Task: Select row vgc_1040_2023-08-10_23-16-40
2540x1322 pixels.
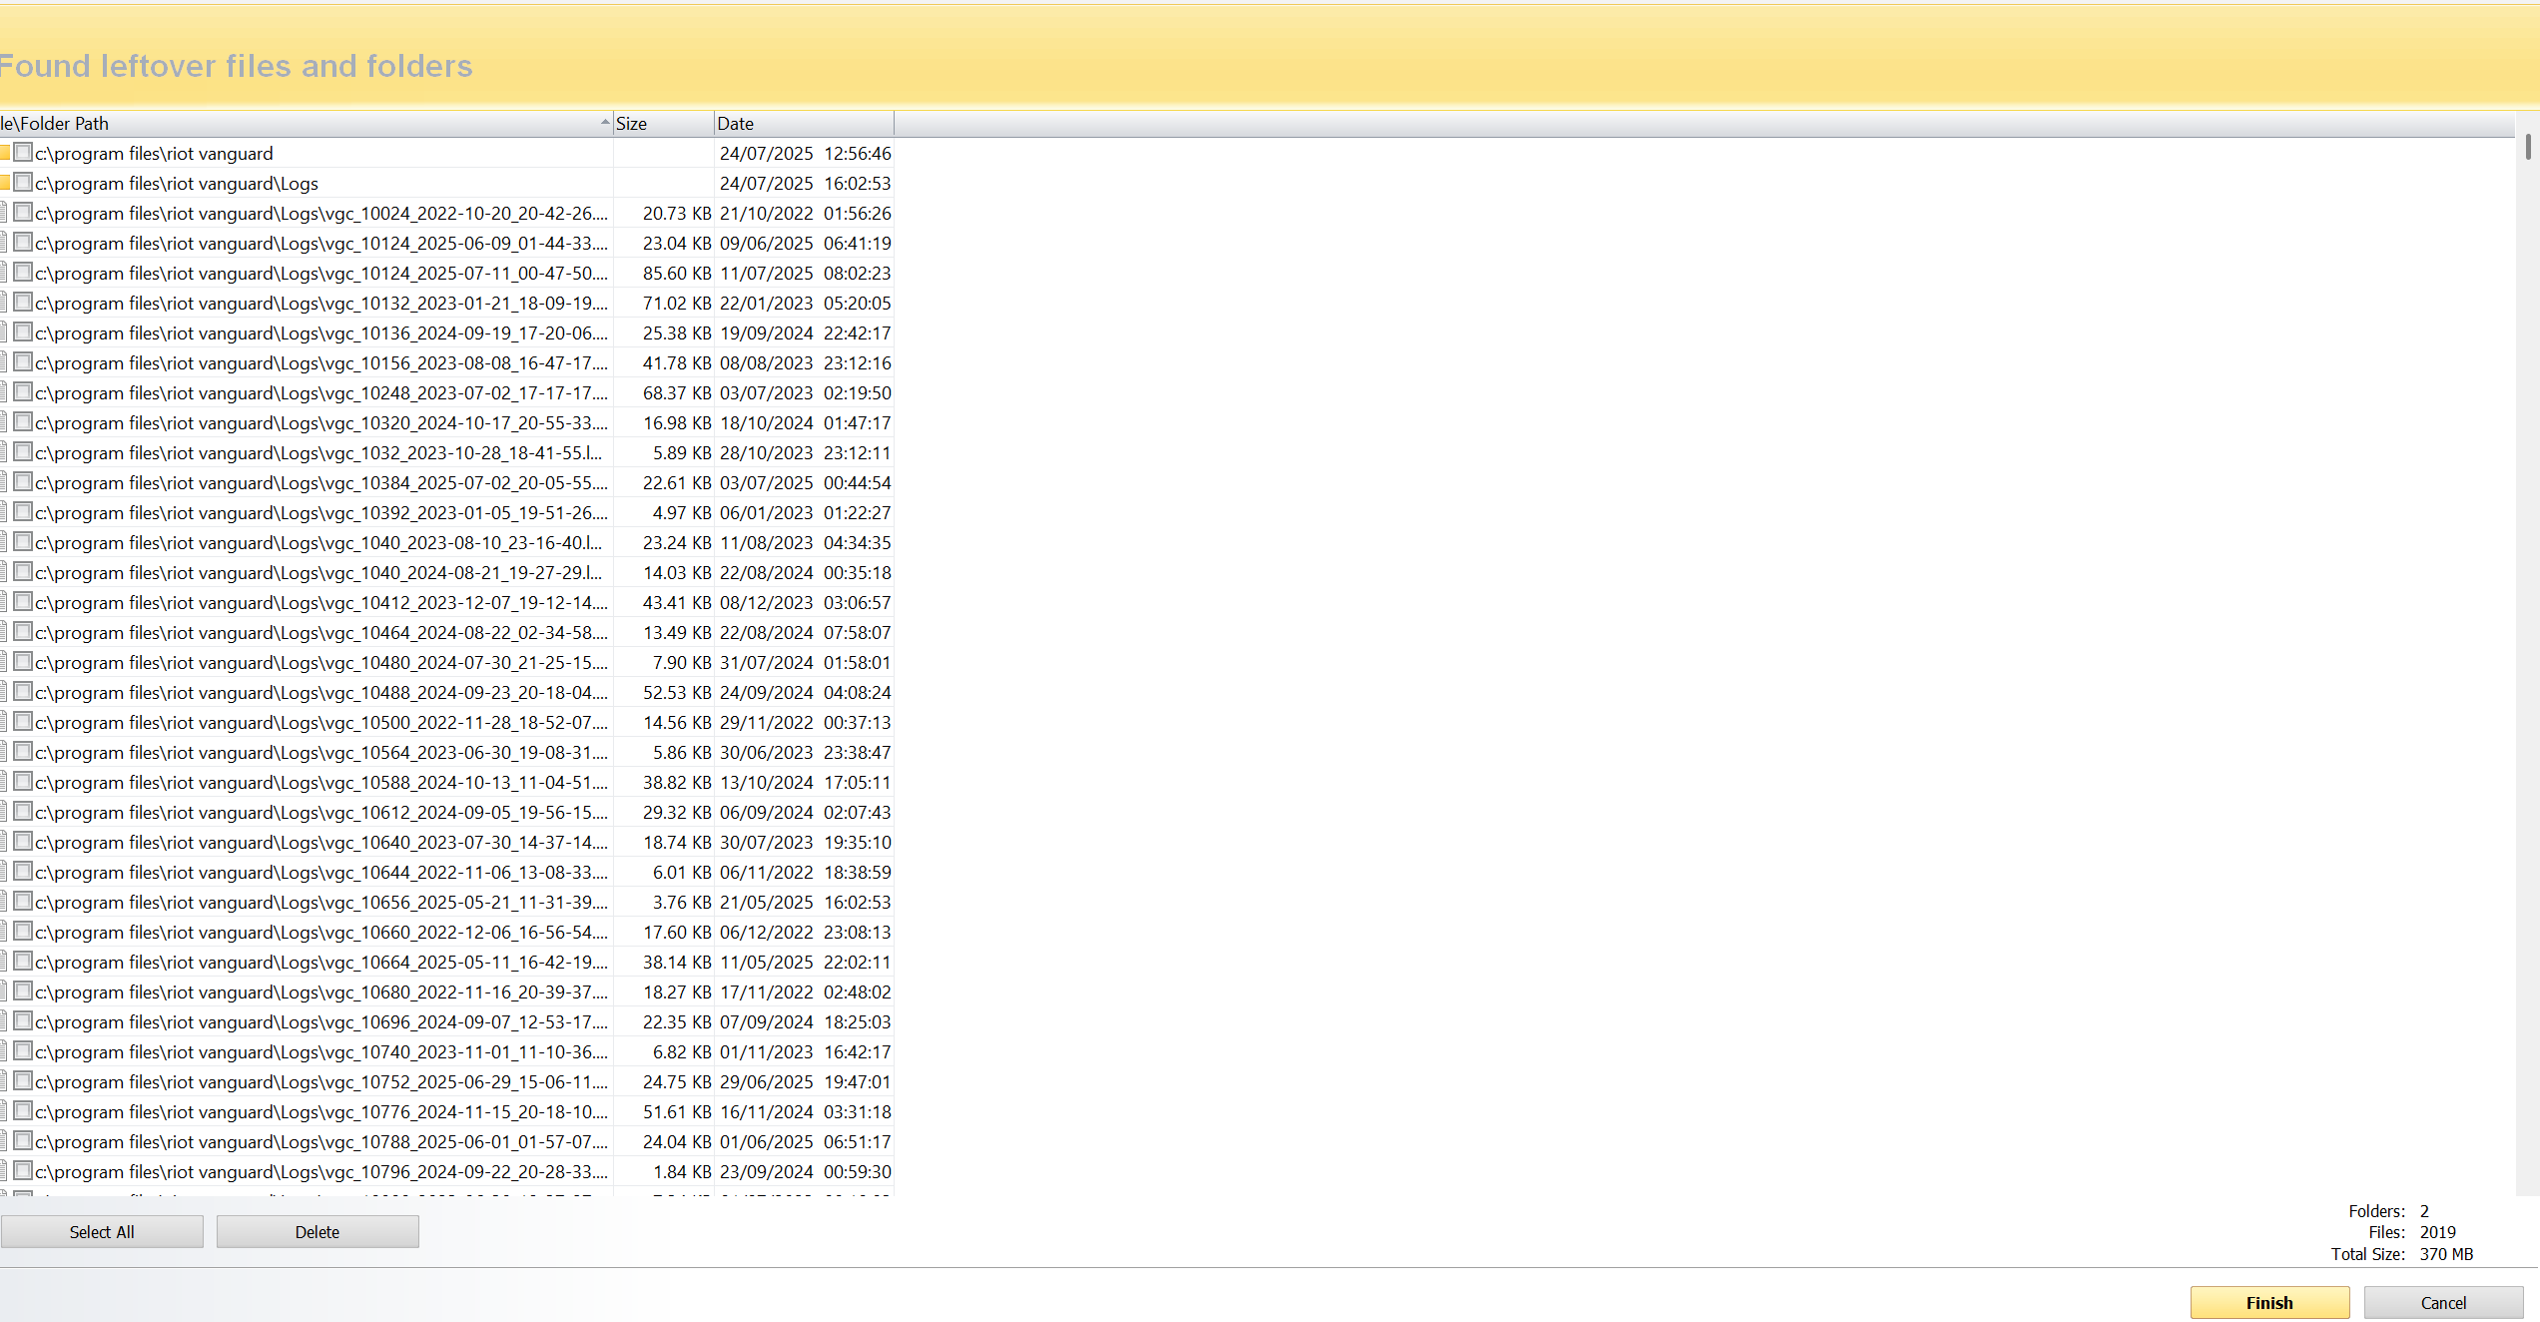Action: click(x=446, y=542)
